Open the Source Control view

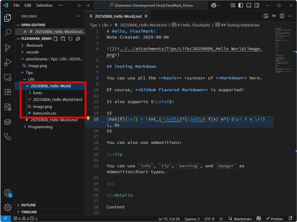(x=7, y=48)
